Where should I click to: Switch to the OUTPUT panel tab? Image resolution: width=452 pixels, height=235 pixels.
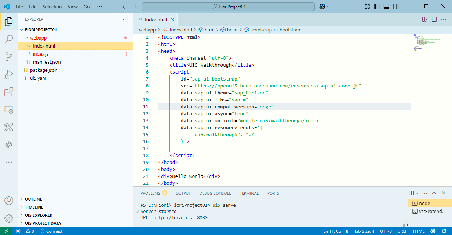(183, 193)
